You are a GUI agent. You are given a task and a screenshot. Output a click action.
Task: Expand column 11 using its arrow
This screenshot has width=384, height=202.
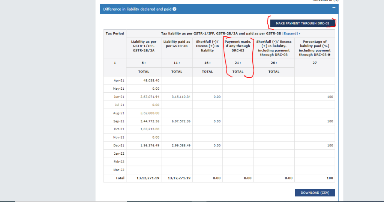pos(180,63)
